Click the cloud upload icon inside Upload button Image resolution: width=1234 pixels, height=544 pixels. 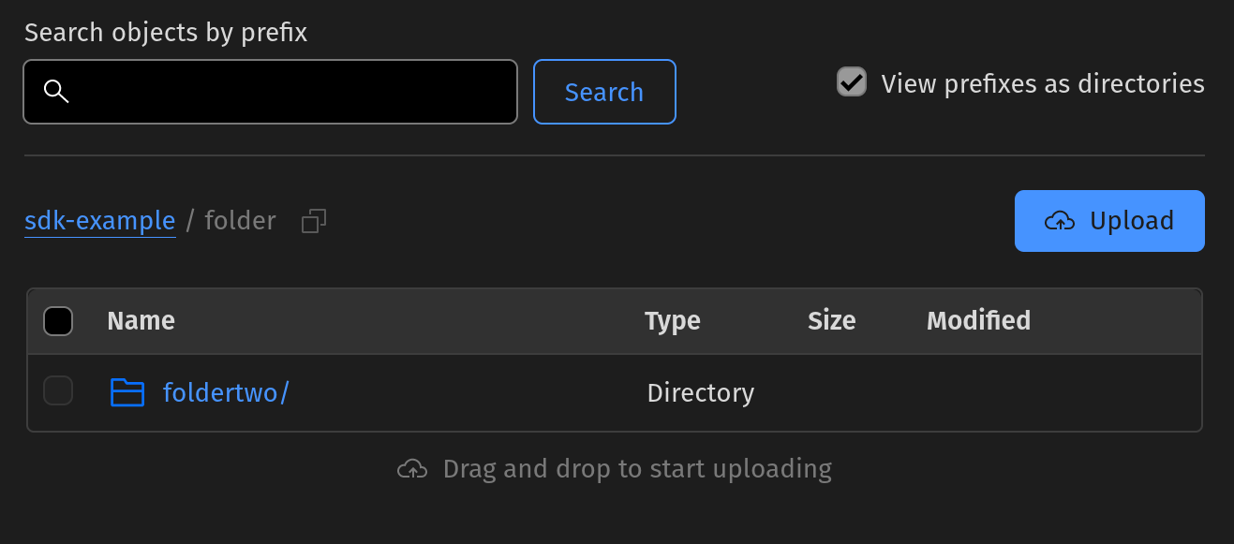click(x=1060, y=221)
